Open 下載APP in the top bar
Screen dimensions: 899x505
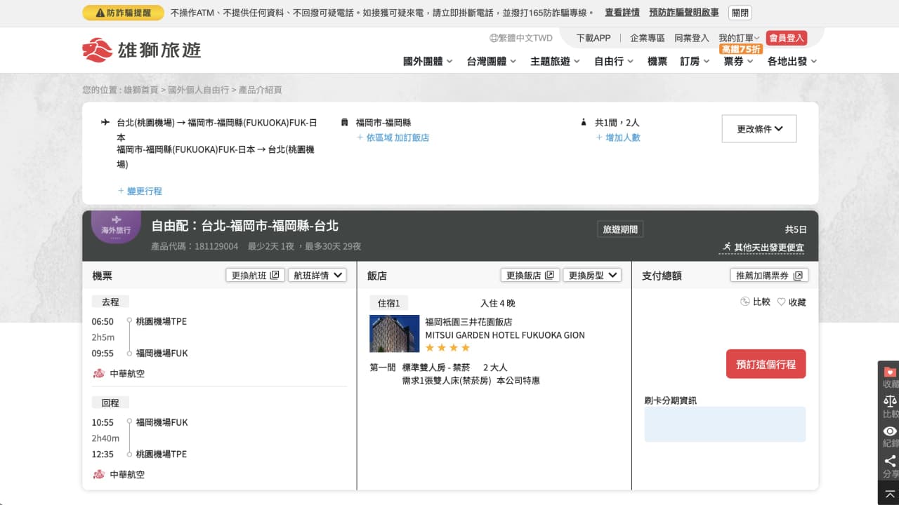(x=593, y=38)
